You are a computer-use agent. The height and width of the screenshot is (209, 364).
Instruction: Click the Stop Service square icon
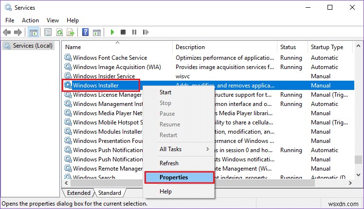pos(123,32)
